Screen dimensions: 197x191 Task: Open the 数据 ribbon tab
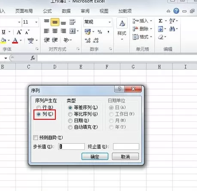(66, 11)
